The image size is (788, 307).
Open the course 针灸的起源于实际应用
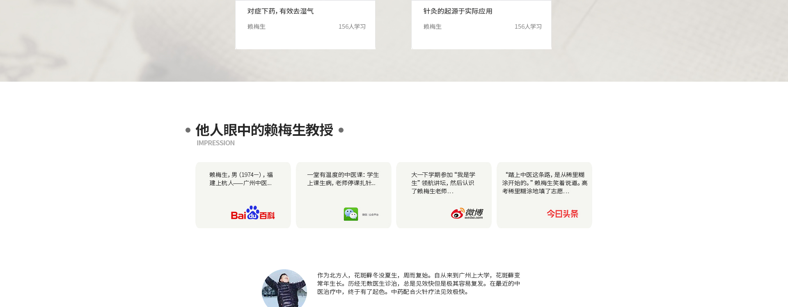(458, 11)
